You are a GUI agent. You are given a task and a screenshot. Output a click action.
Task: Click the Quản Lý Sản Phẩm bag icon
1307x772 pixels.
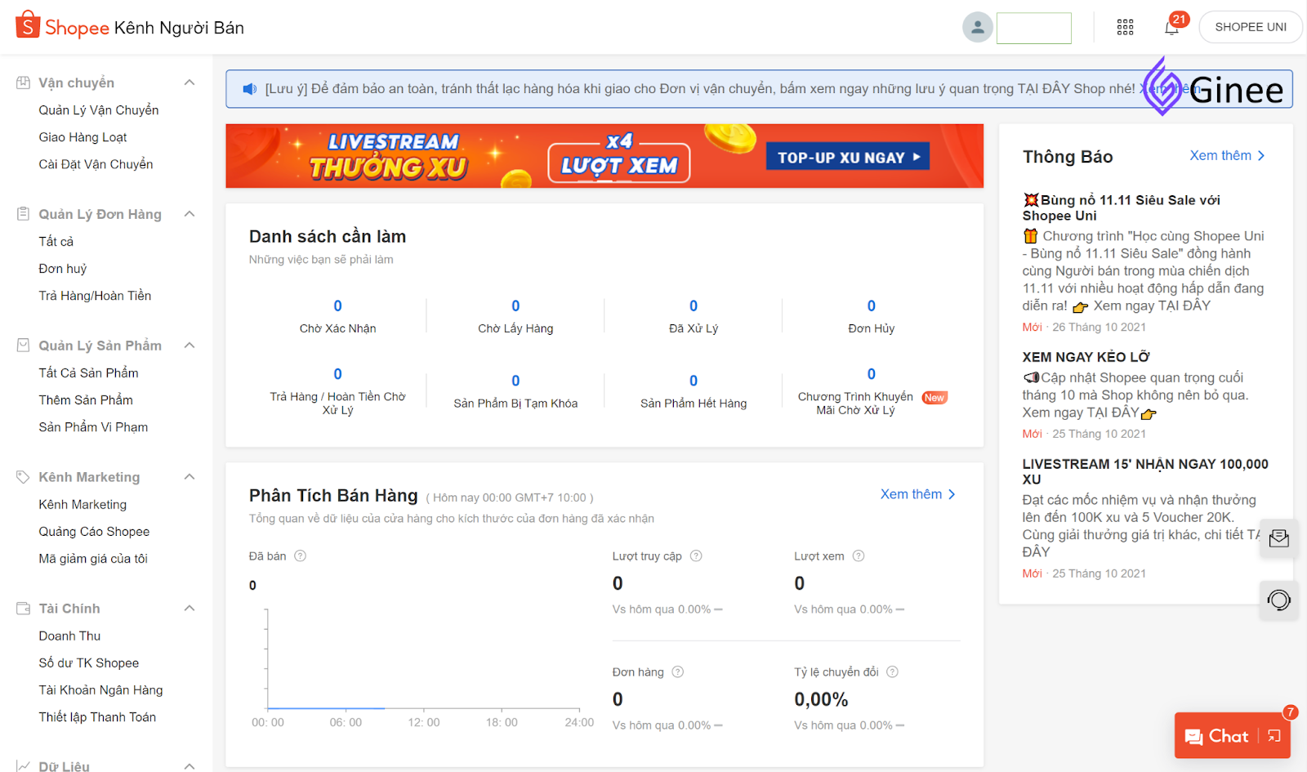[24, 346]
